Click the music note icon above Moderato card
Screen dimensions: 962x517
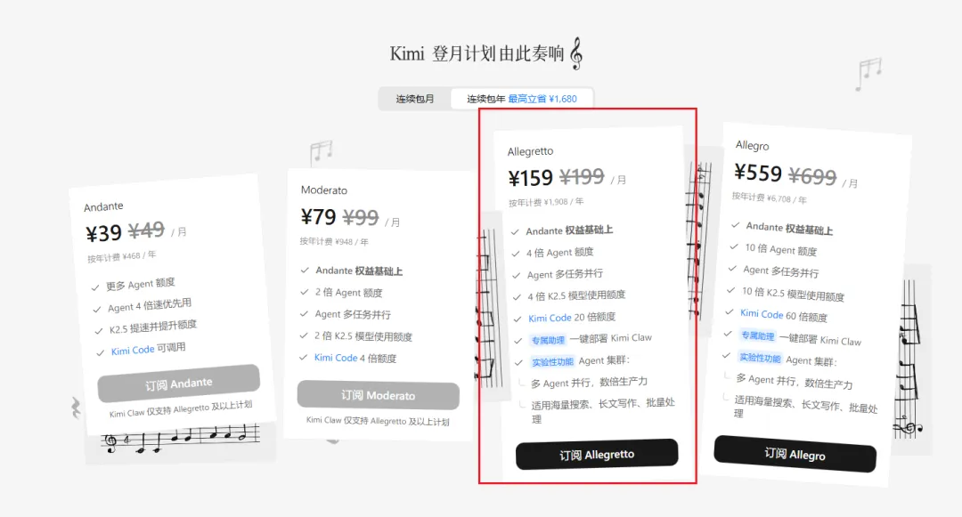point(322,151)
